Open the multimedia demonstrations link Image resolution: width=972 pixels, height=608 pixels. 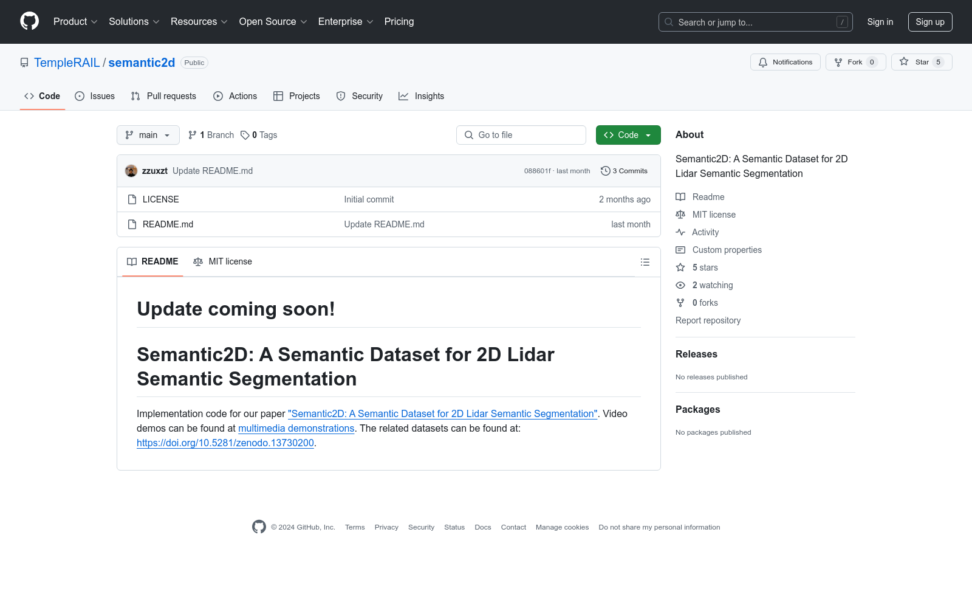[x=296, y=428]
